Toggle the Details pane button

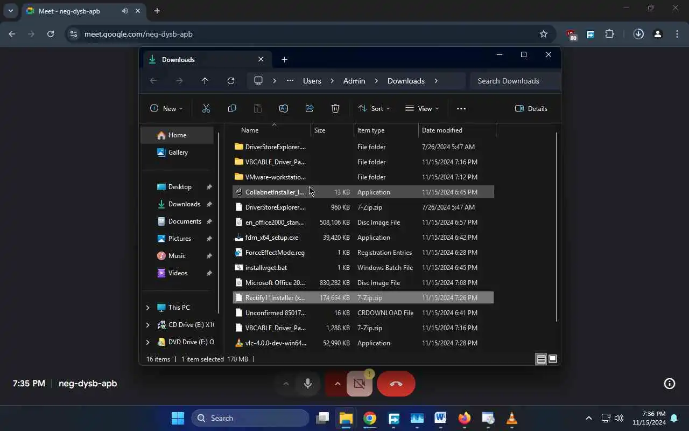pos(531,108)
